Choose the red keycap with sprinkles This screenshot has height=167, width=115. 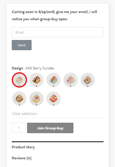point(54,99)
